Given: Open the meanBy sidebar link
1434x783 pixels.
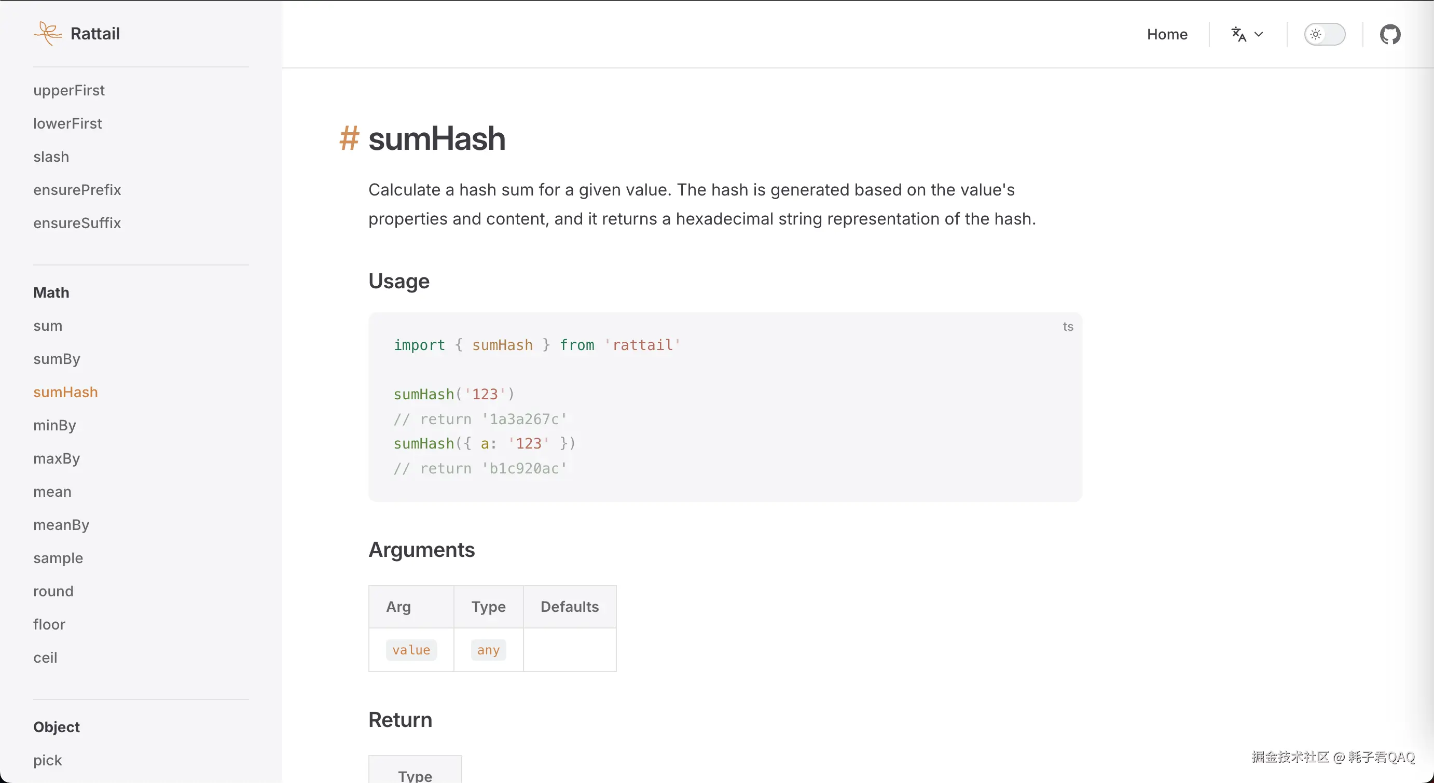Looking at the screenshot, I should [x=61, y=525].
